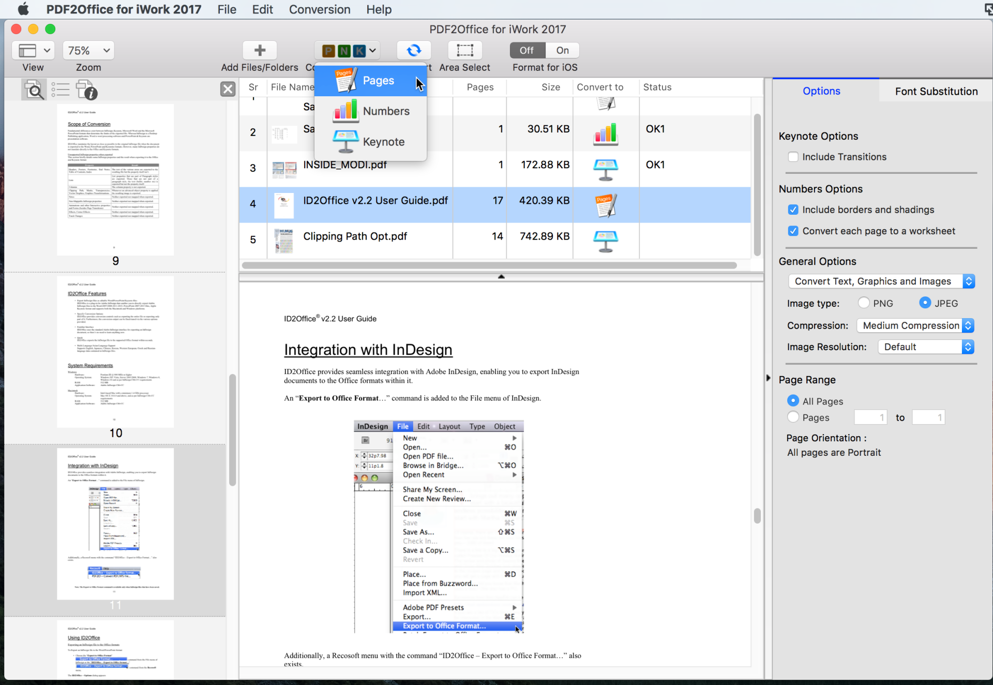Screen dimensions: 993x685
Task: Click the page range start field
Action: [x=870, y=417]
